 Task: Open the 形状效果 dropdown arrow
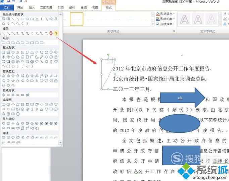tap(174, 24)
